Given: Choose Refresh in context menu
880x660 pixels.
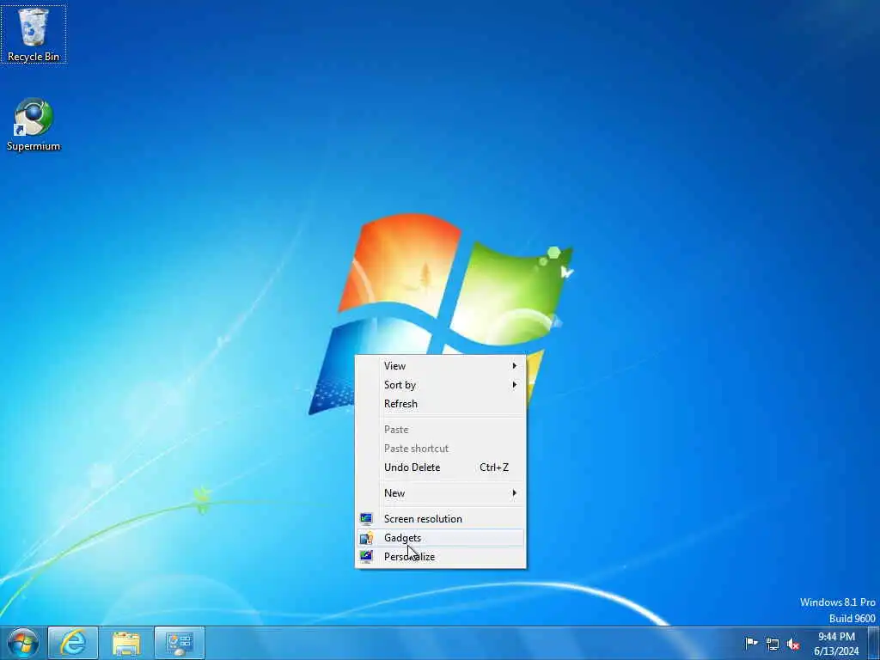Looking at the screenshot, I should point(441,404).
